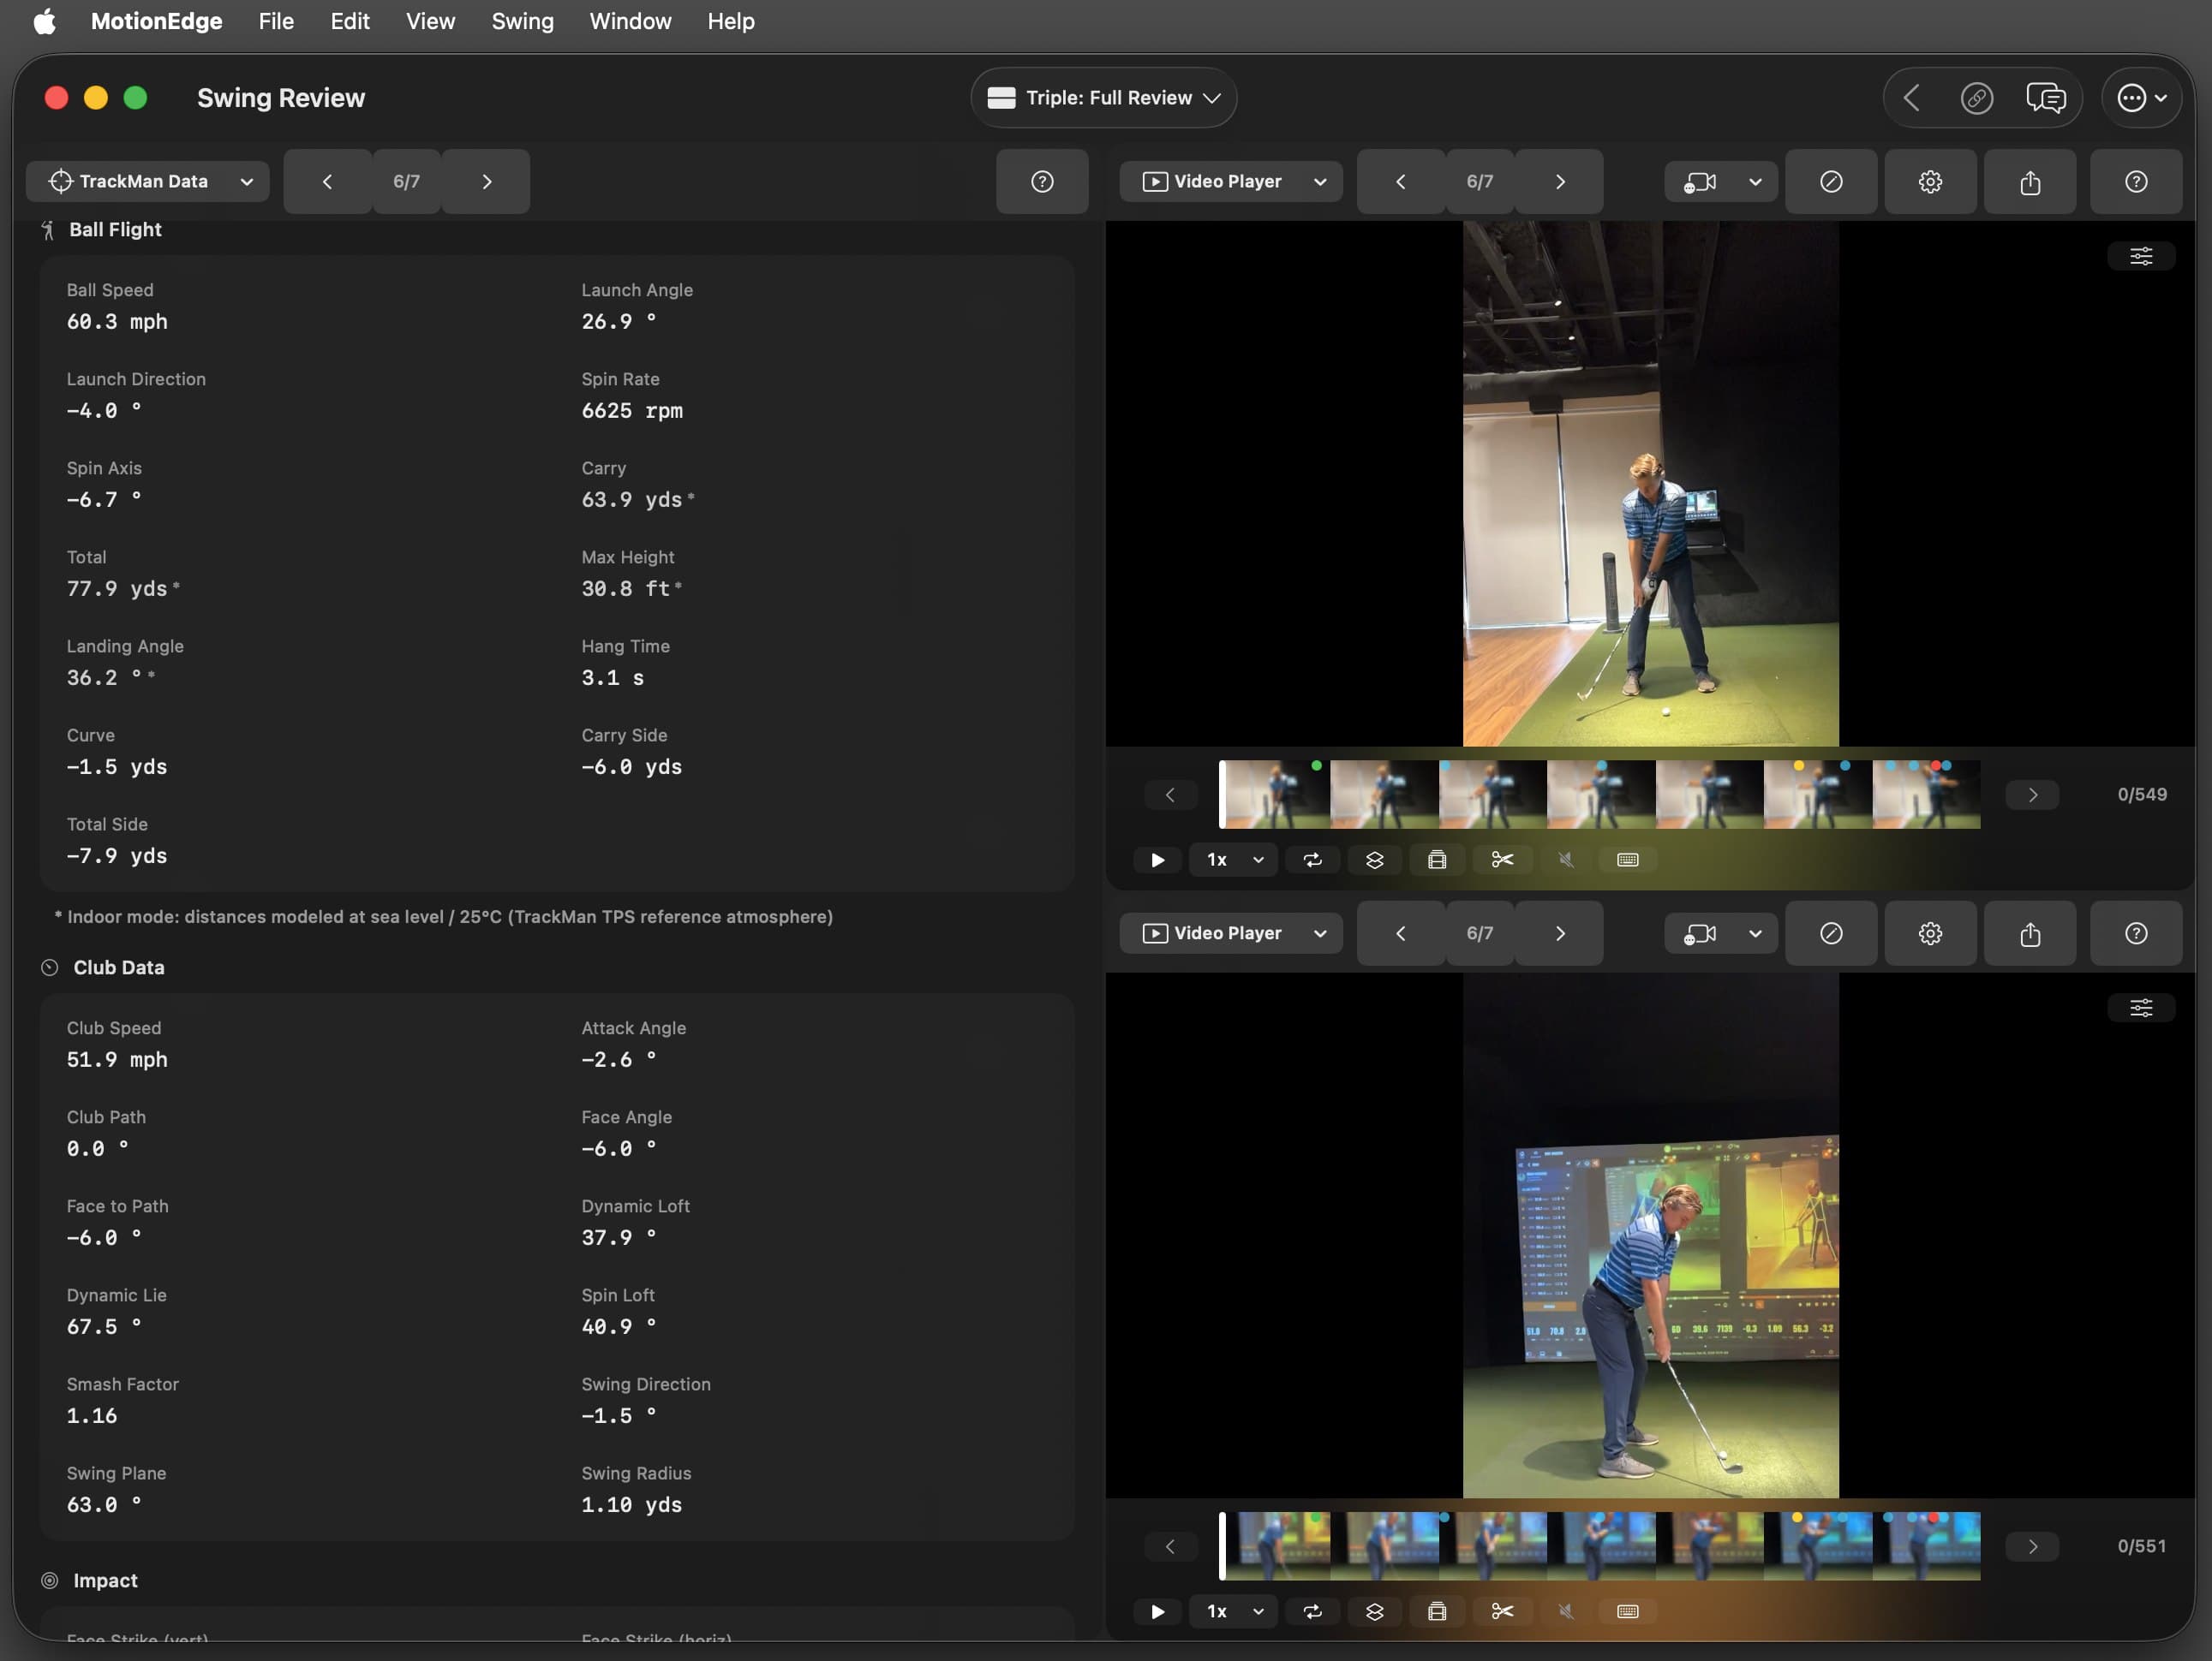
Task: Toggle loop in bottom video player
Action: [x=1312, y=1611]
